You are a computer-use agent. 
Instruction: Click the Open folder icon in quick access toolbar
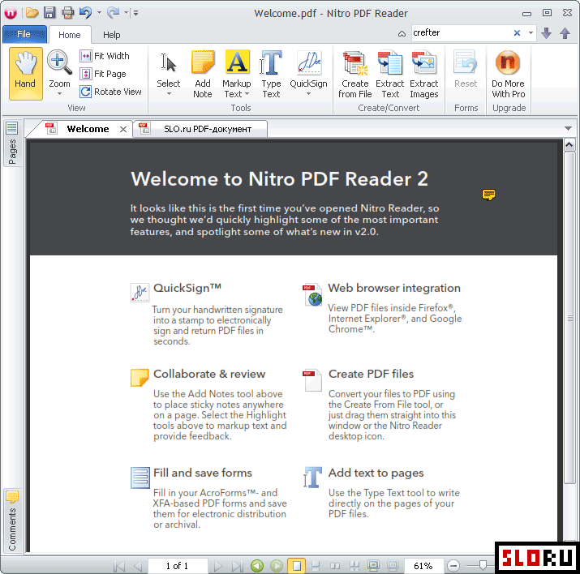coord(32,13)
